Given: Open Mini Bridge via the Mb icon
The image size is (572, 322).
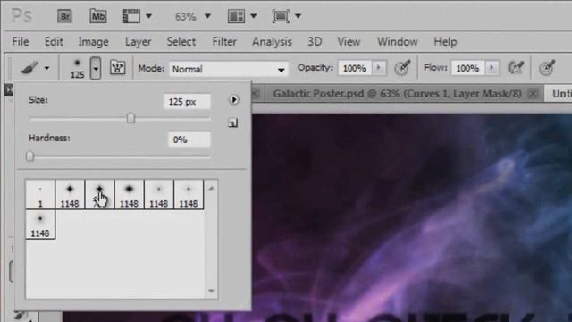Looking at the screenshot, I should tap(98, 16).
